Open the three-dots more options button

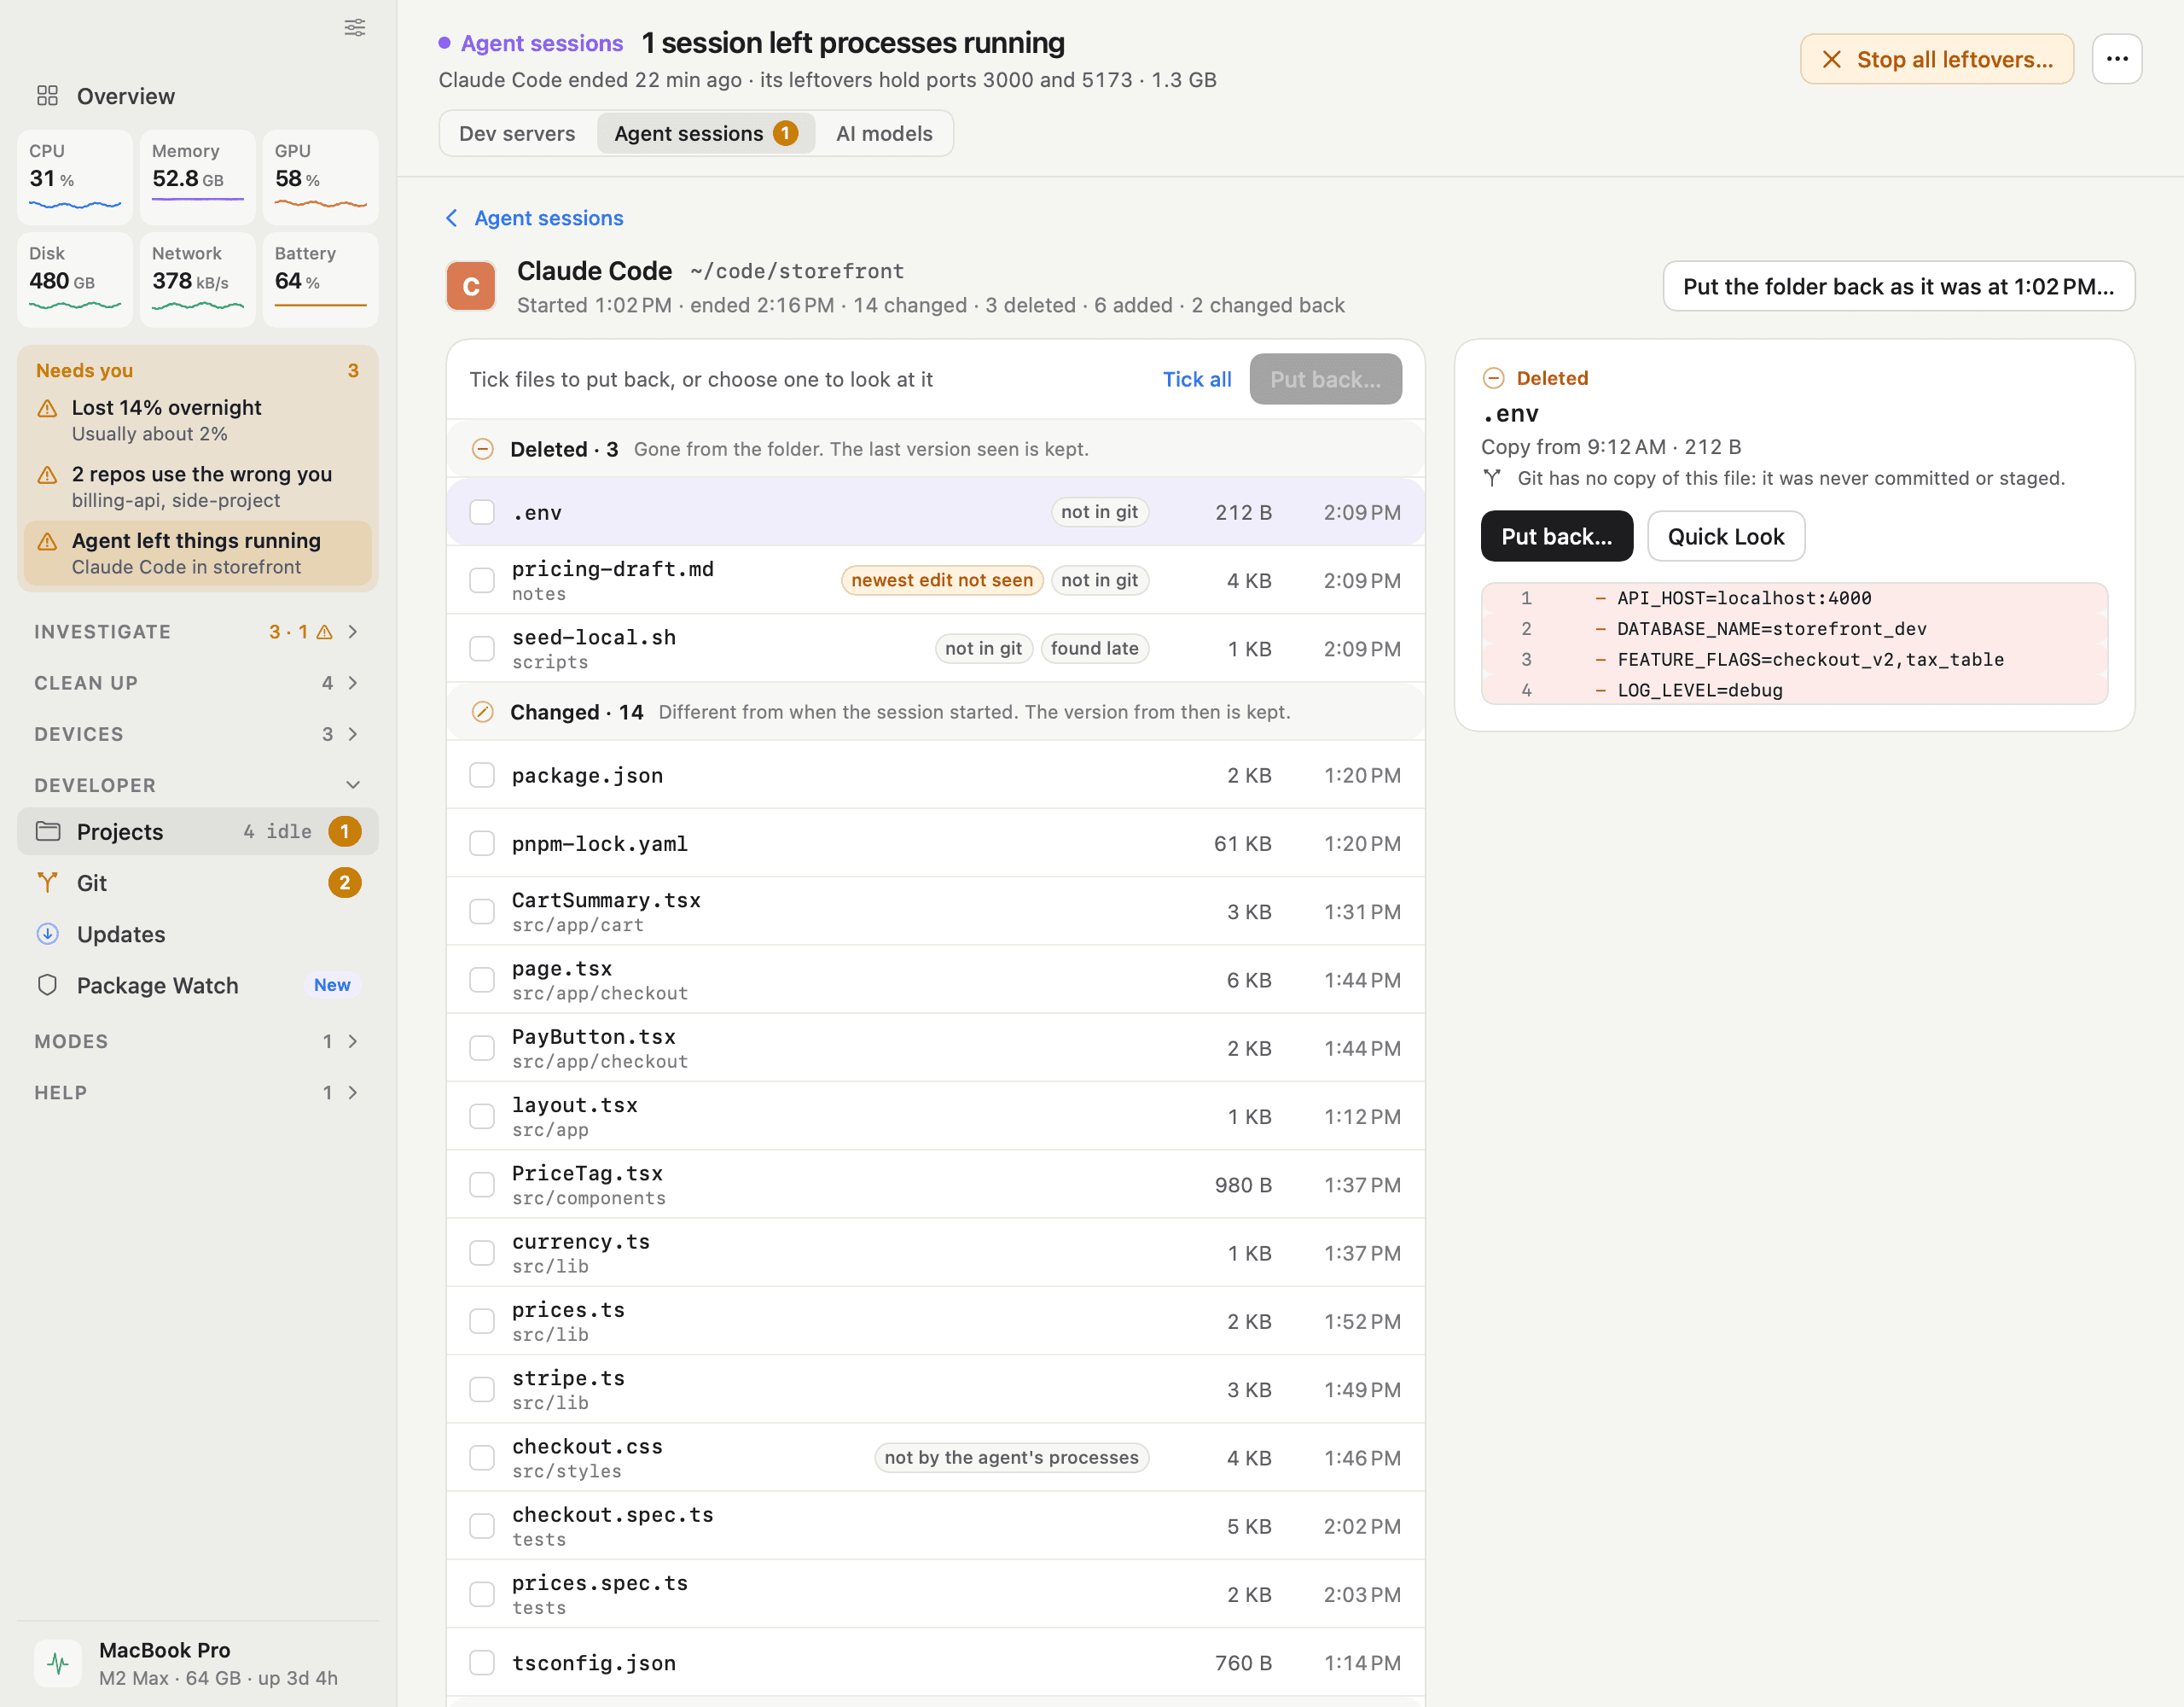tap(2116, 59)
